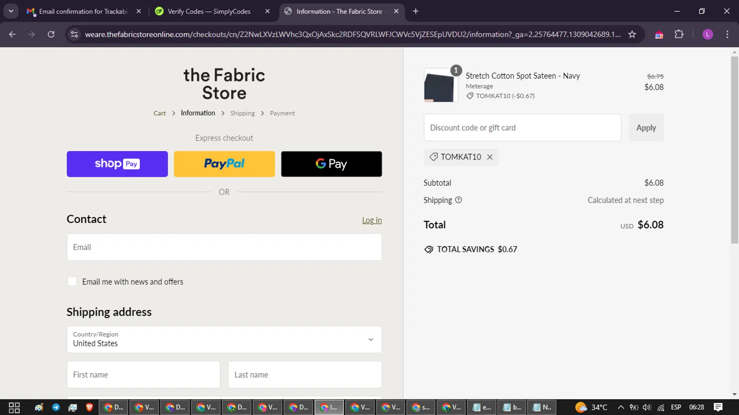Switch ESP keyboard language indicator
Screen dimensions: 739x415
pyautogui.click(x=676, y=408)
